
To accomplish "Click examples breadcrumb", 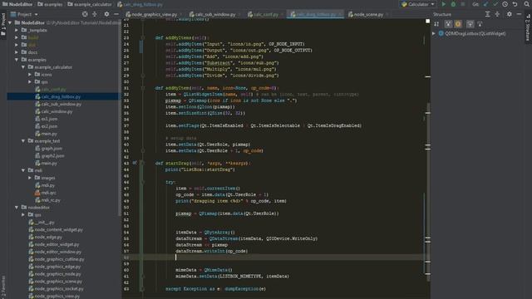I will [50, 4].
